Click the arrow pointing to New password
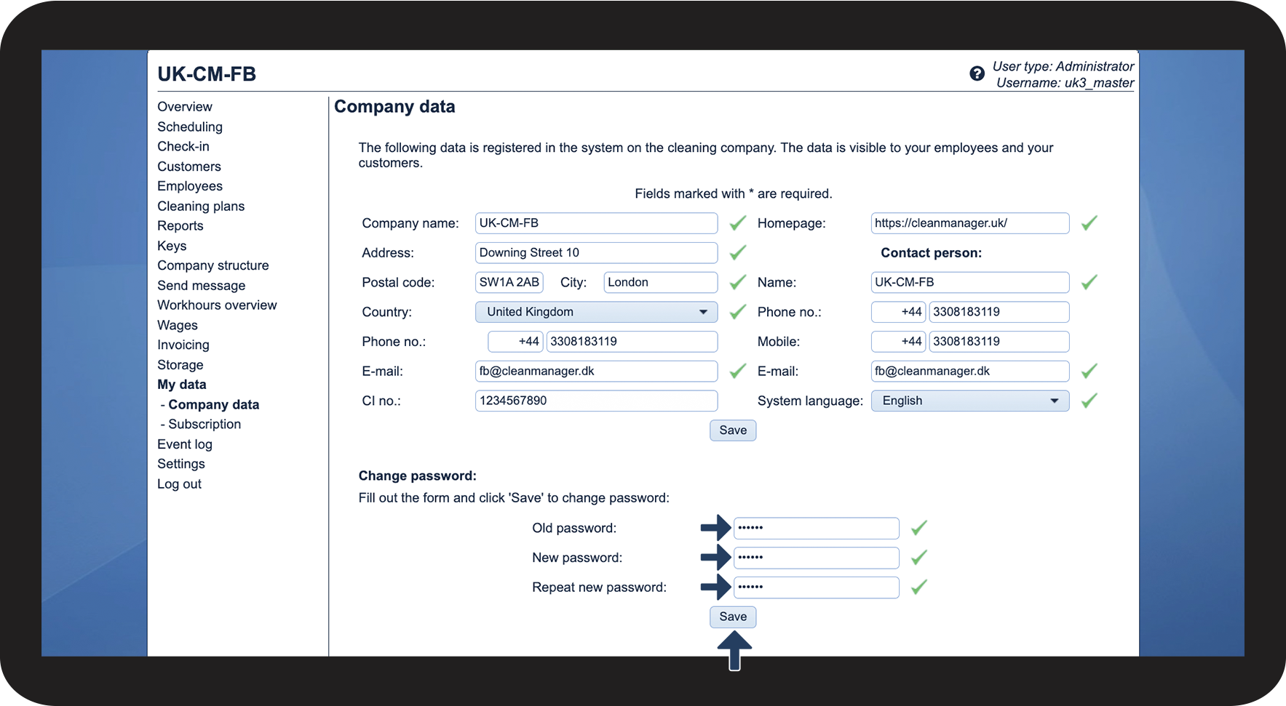This screenshot has width=1286, height=706. [715, 558]
